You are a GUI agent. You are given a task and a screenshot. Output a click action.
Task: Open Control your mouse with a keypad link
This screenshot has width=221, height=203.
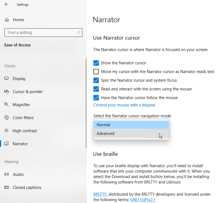click(124, 105)
